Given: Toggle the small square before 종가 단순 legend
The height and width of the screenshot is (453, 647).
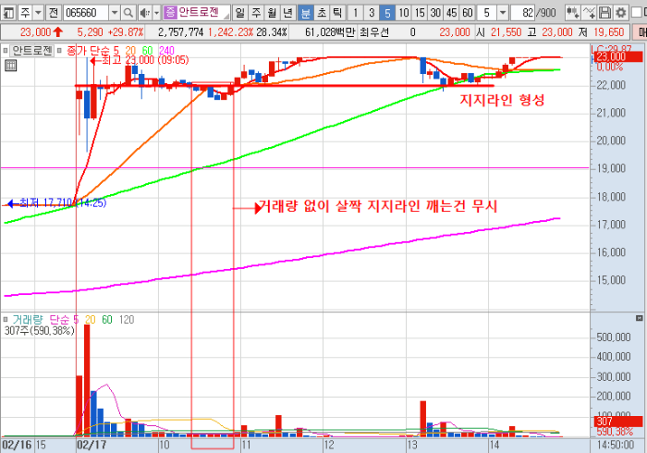Looking at the screenshot, I should click(59, 51).
